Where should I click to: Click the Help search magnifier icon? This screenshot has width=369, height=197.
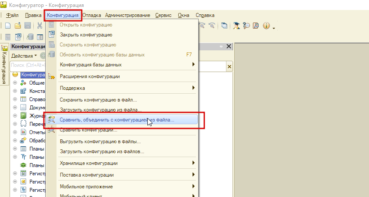click(x=246, y=26)
